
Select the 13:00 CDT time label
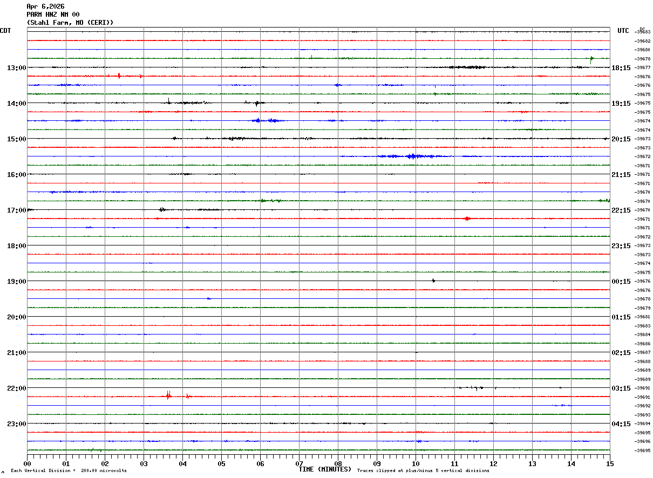[17, 68]
